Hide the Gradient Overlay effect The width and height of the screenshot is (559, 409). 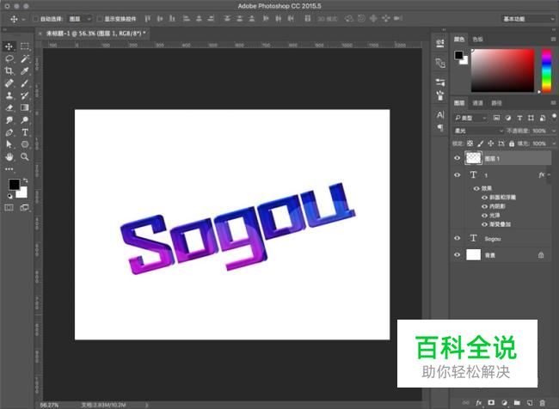tap(484, 224)
